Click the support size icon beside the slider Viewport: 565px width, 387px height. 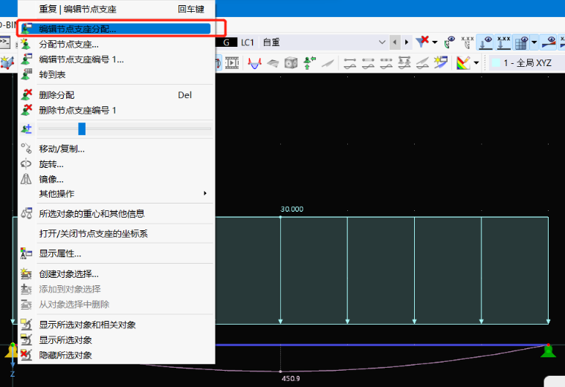[26, 129]
